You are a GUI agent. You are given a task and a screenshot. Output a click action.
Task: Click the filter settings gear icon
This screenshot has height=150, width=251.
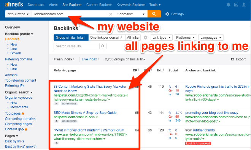(145, 38)
